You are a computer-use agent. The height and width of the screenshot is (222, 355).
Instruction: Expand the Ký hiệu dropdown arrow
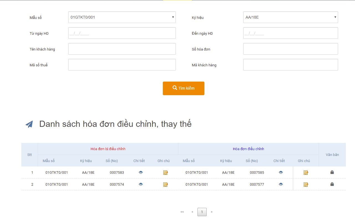(335, 17)
